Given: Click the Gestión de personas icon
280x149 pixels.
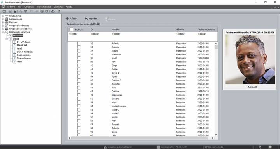Looking at the screenshot, I should click(7, 32).
